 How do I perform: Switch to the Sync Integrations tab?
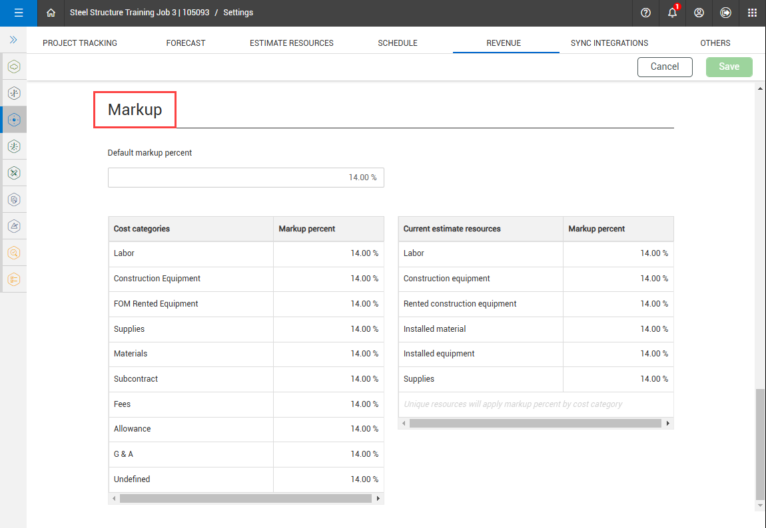pos(609,43)
